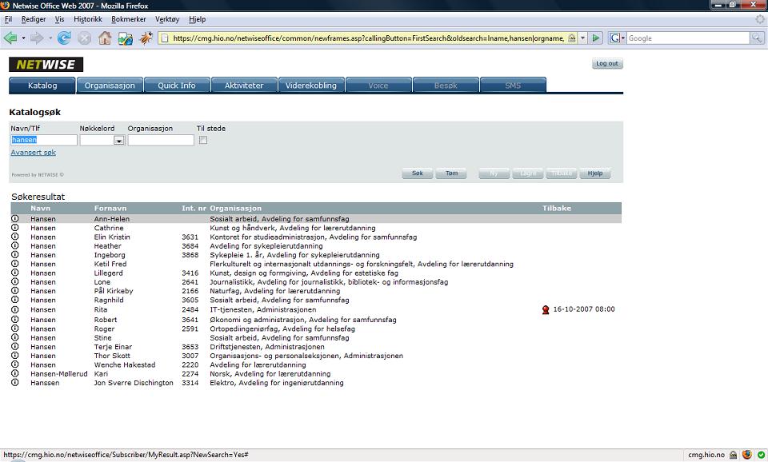Open info icon for Hansen Ingeborg
Screen dimensions: 768x462
pyautogui.click(x=14, y=254)
